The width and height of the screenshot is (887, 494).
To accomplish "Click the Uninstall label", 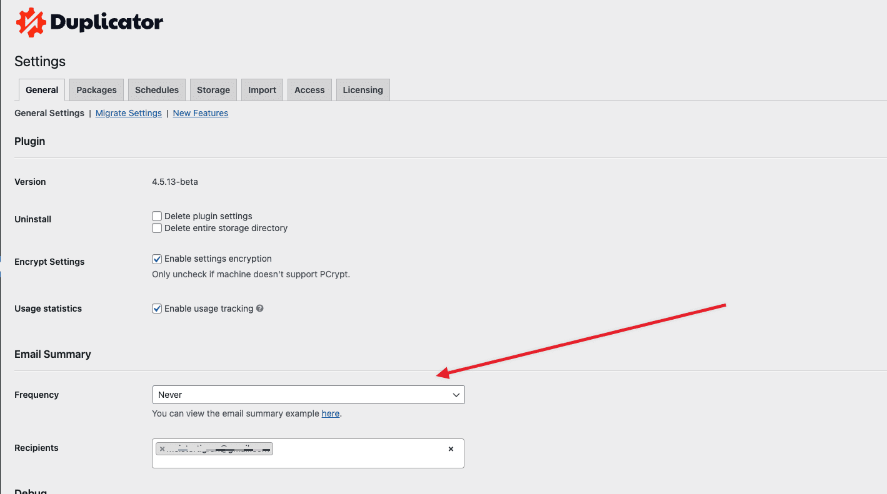I will pyautogui.click(x=33, y=219).
